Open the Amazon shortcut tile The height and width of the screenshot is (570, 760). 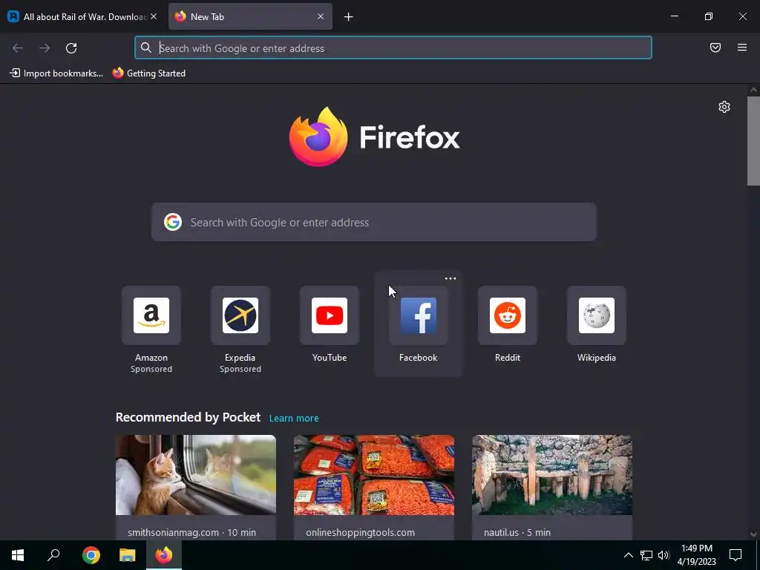point(151,315)
